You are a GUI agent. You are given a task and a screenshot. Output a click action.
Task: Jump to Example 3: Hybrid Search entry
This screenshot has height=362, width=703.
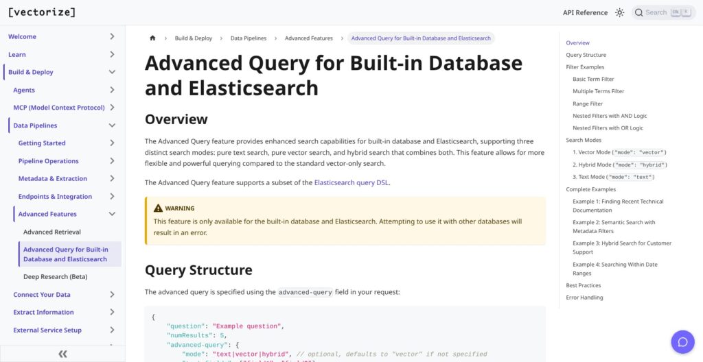pos(622,248)
